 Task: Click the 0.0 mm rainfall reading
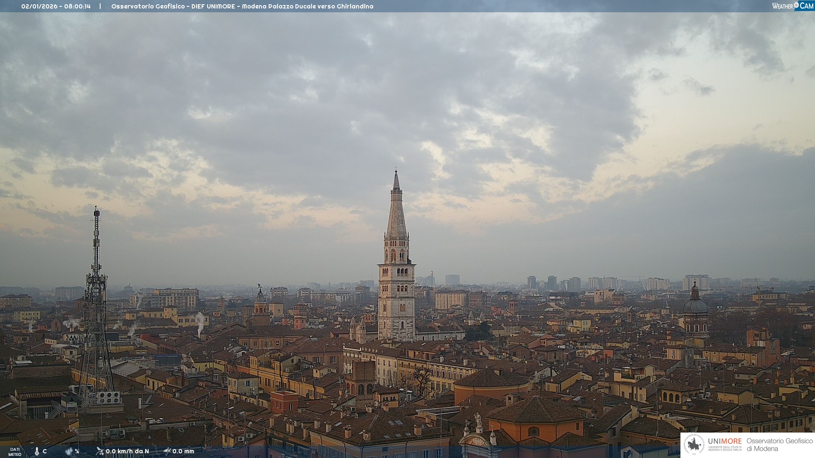183,451
